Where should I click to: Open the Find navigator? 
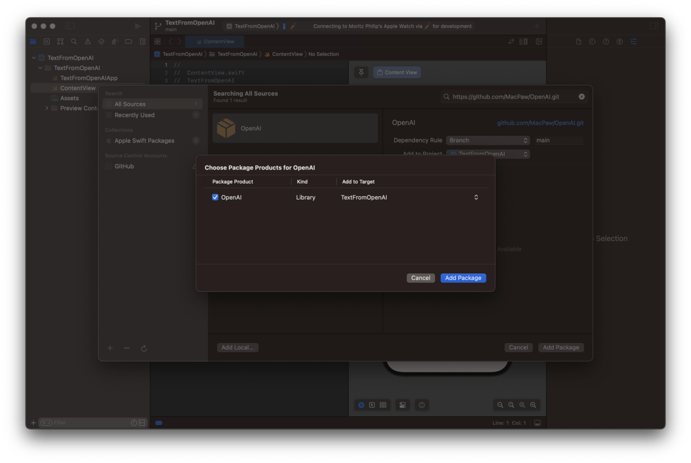coord(74,42)
